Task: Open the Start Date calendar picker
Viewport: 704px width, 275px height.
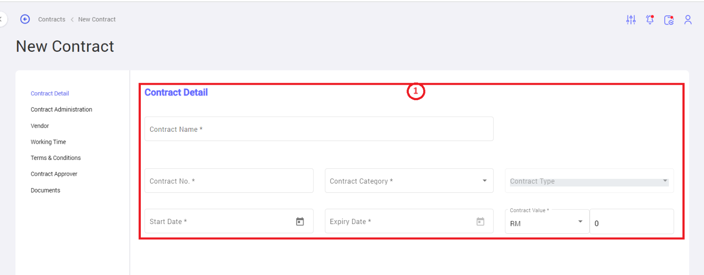Action: pos(300,221)
